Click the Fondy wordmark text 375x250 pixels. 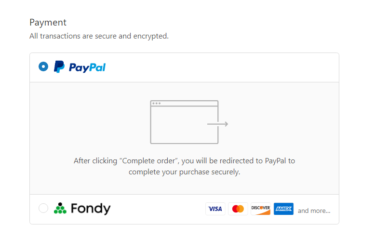91,209
